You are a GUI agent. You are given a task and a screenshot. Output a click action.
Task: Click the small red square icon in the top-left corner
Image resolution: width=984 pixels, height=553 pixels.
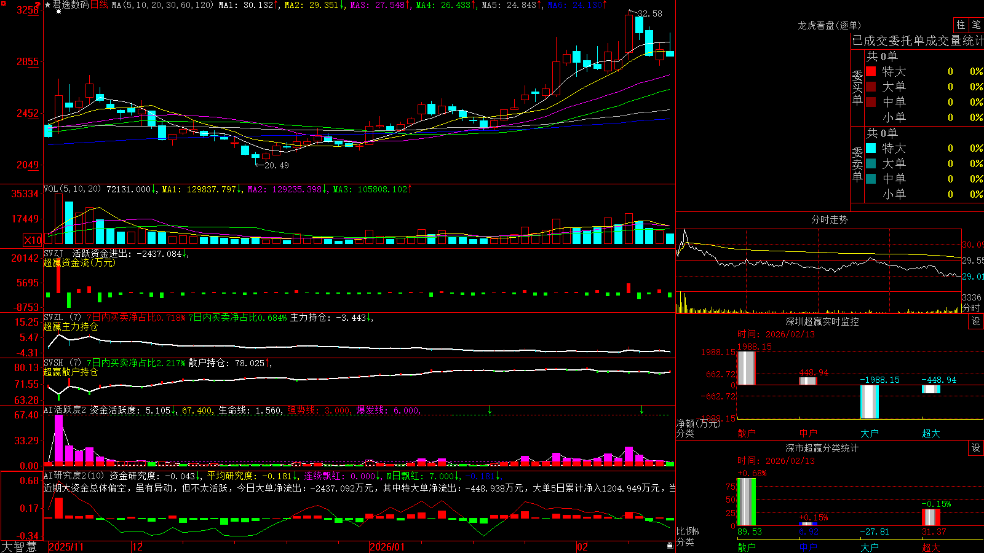coord(3,4)
